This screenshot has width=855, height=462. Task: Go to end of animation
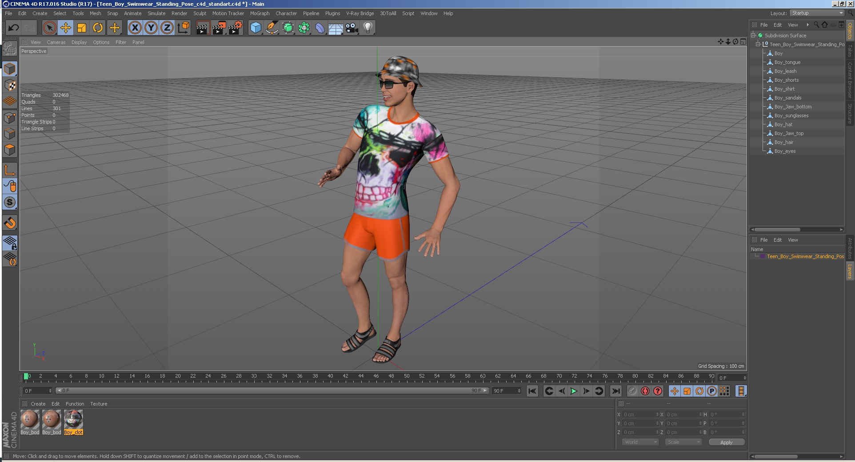point(615,391)
